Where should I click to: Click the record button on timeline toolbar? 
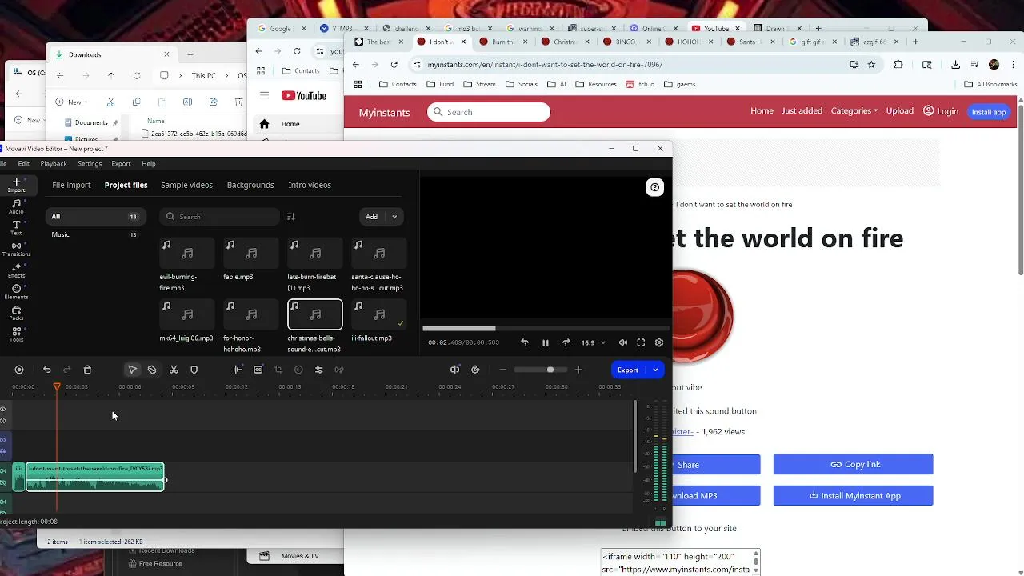(x=19, y=370)
